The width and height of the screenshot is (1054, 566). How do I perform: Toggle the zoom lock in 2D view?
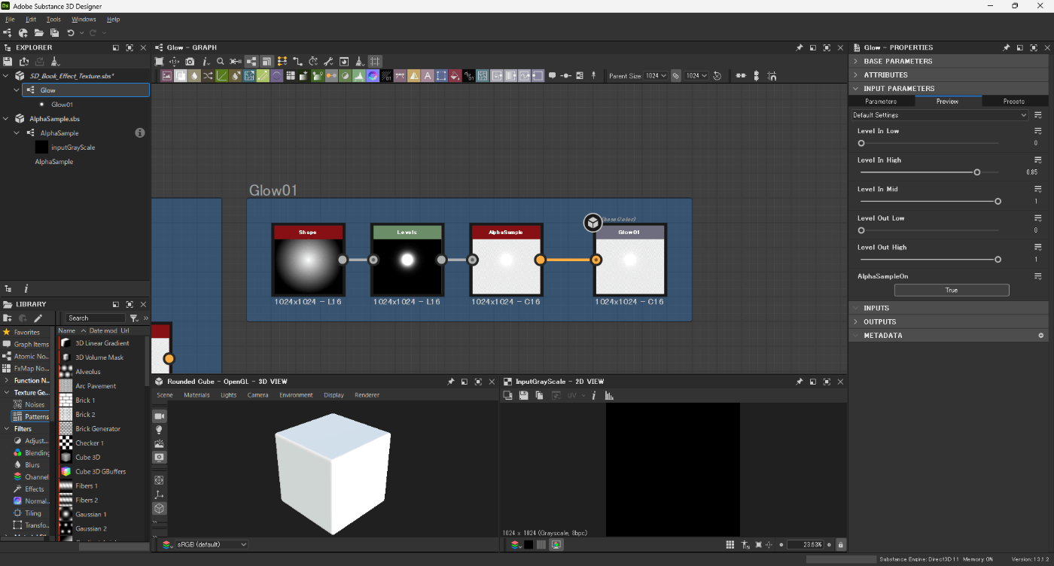click(841, 544)
